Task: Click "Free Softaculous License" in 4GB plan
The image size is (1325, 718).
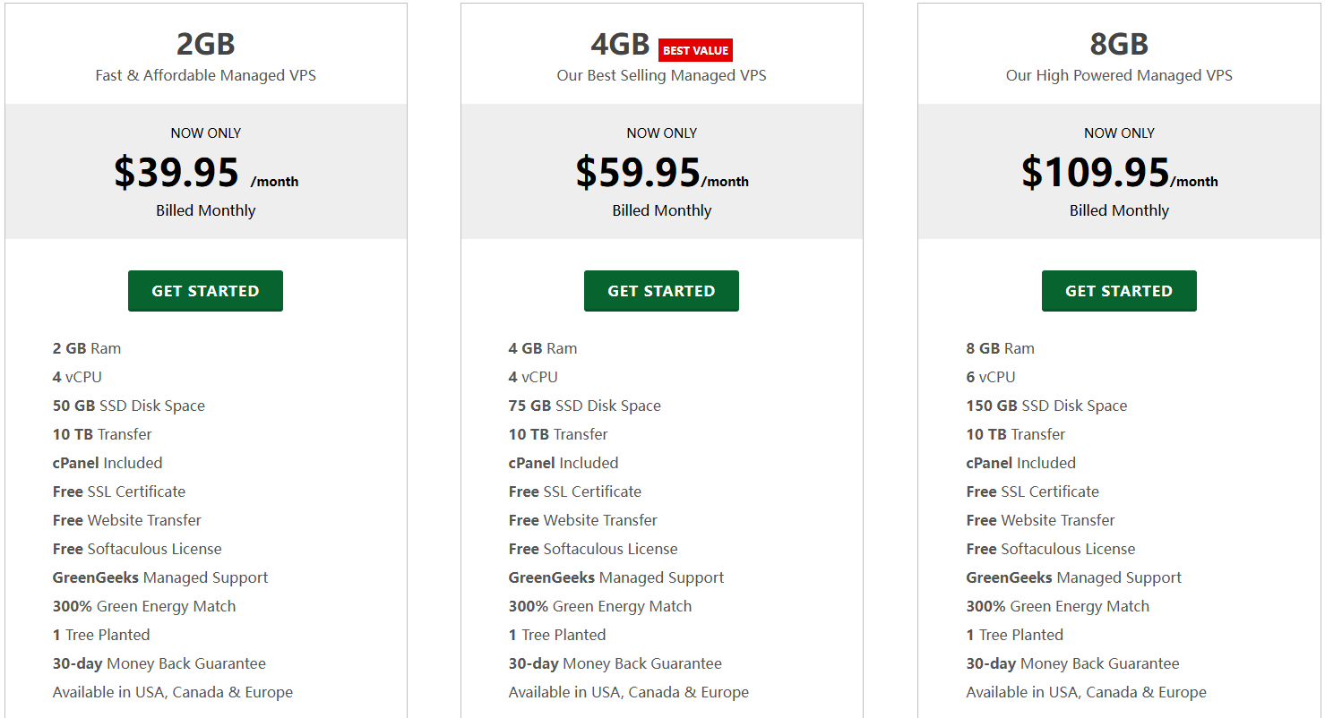Action: (x=593, y=549)
